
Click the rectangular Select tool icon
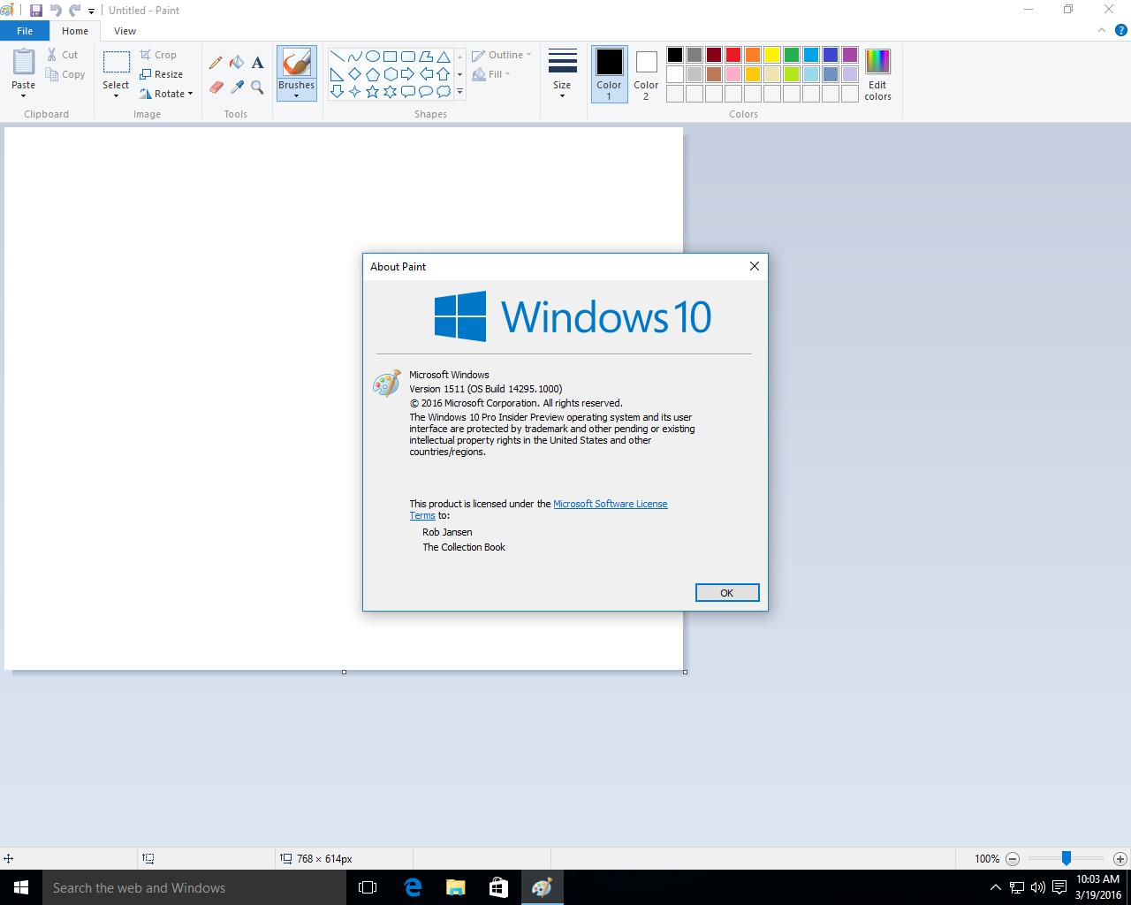(116, 63)
